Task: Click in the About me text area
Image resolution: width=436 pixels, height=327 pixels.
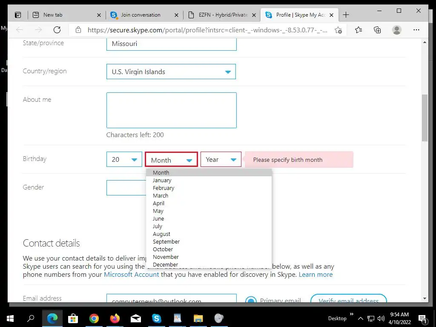Action: point(172,110)
